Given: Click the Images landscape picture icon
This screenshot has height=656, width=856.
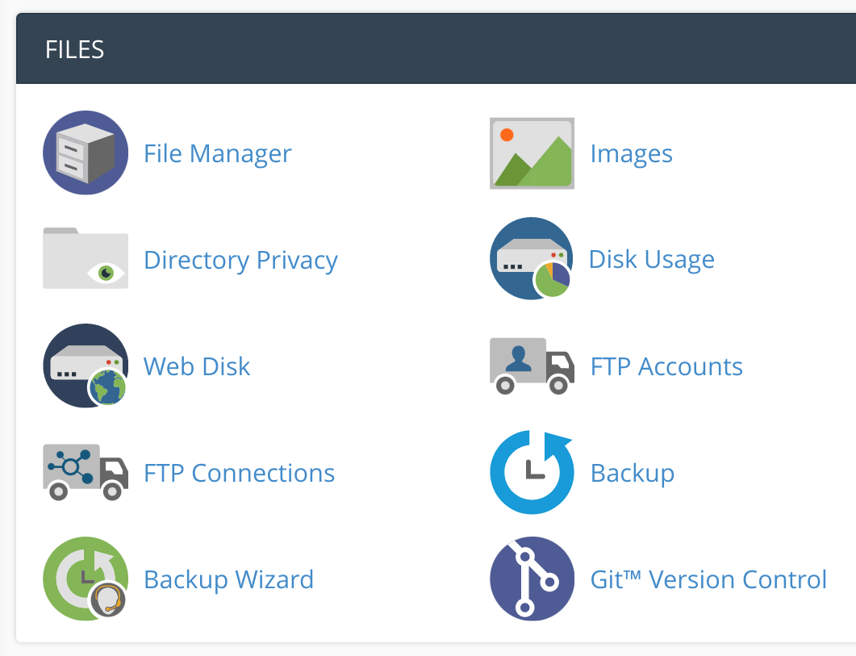Looking at the screenshot, I should pyautogui.click(x=532, y=153).
